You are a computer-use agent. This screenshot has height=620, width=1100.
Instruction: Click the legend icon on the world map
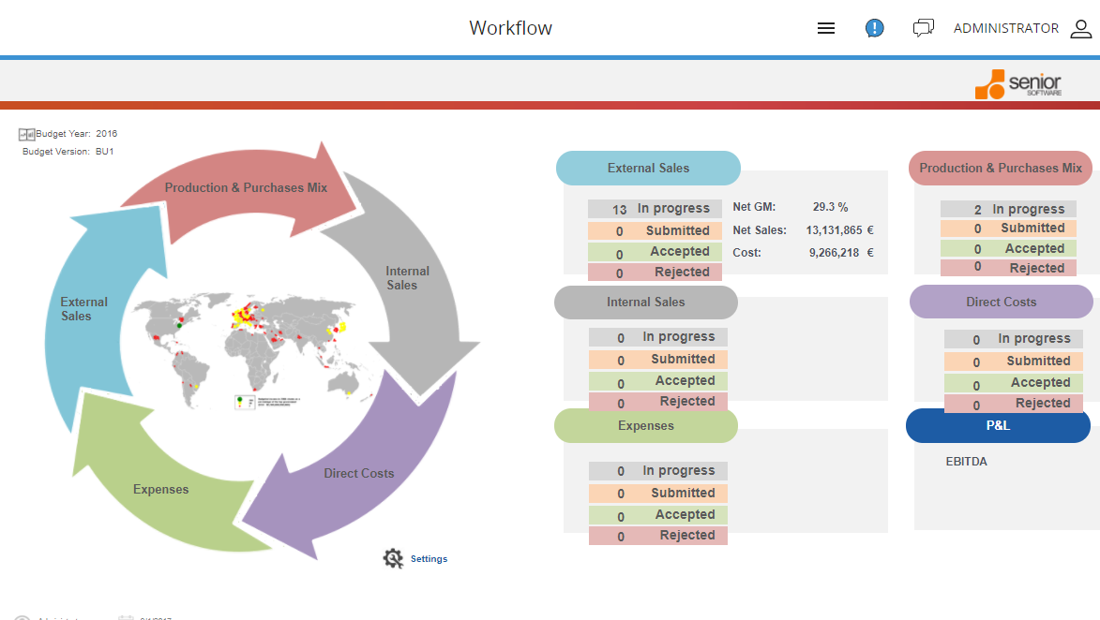tap(246, 401)
